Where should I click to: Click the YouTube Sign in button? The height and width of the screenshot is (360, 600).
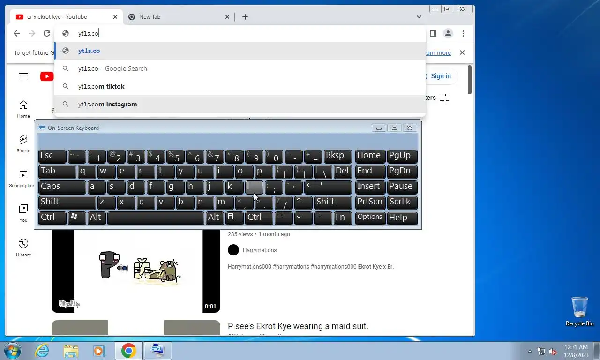click(x=441, y=76)
